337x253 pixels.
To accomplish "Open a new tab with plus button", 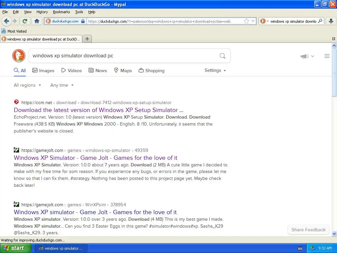I will point(87,39).
